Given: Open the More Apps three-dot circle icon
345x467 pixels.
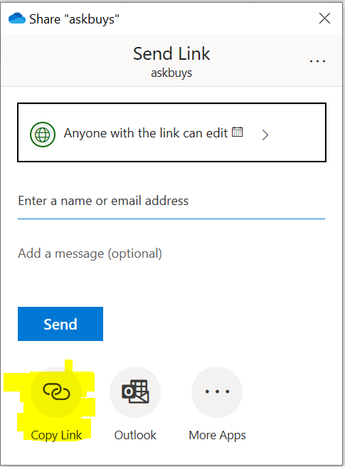Looking at the screenshot, I should pos(217,392).
